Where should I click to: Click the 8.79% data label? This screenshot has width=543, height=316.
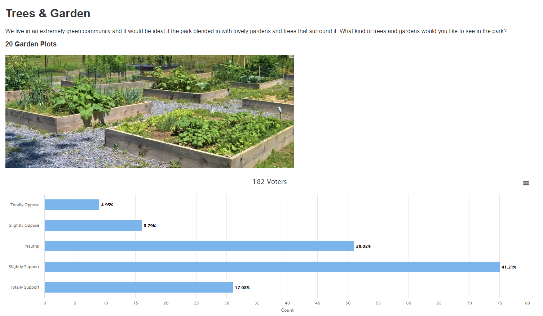[150, 226]
